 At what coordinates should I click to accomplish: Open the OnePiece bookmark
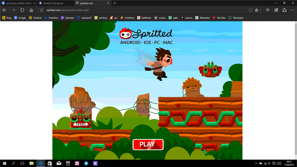click(127, 18)
